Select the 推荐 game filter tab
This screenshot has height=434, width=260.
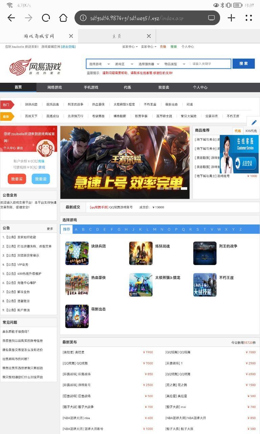point(66,229)
